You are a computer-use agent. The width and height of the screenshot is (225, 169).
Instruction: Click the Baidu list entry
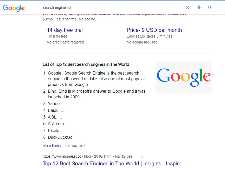[54, 110]
